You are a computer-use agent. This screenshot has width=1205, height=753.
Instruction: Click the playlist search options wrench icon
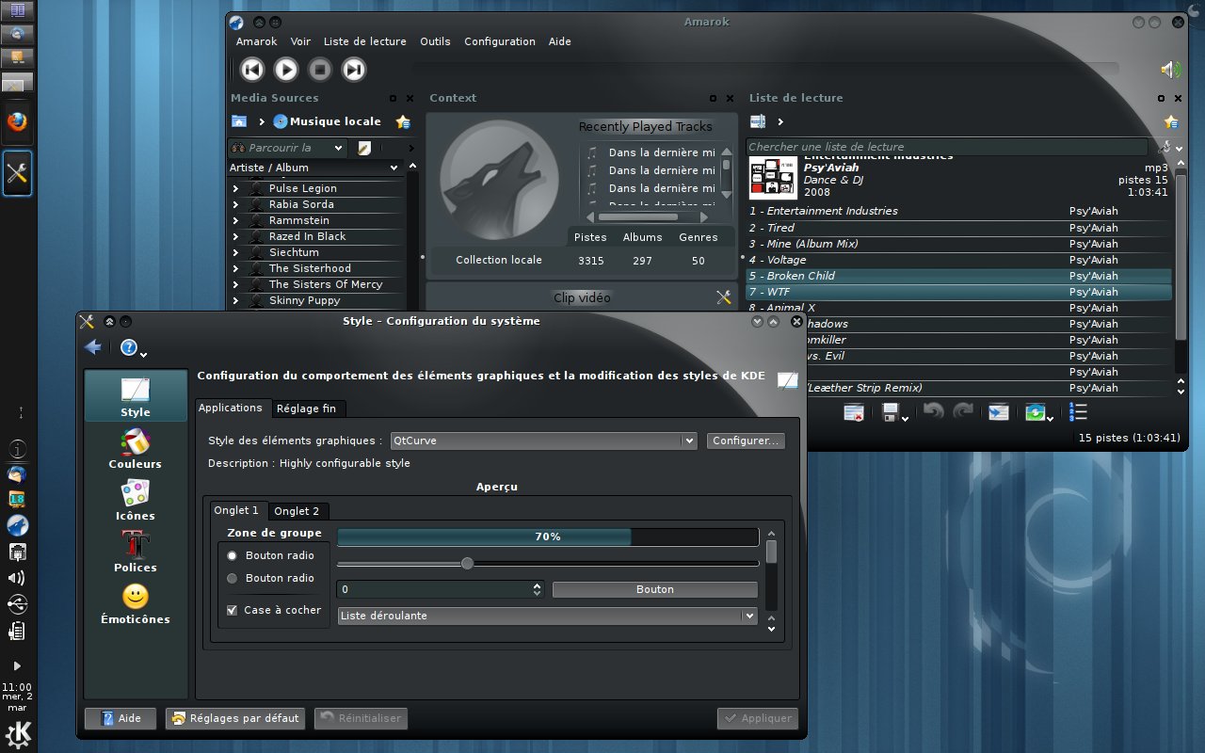pos(1165,147)
